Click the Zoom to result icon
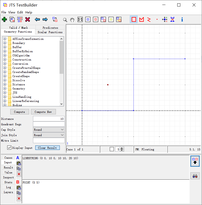The height and width of the screenshot is (205, 202). [111, 19]
